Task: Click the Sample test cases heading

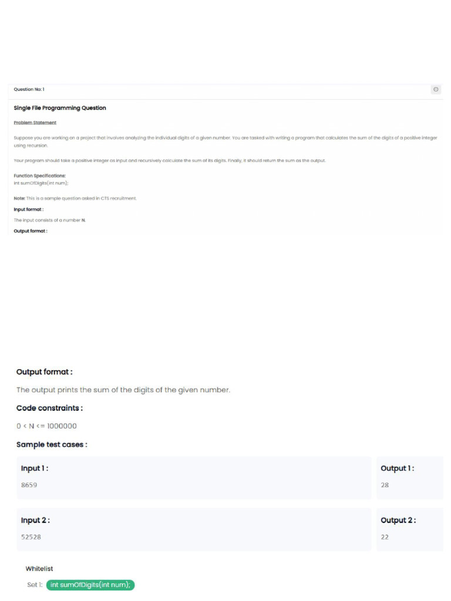Action: [52, 444]
